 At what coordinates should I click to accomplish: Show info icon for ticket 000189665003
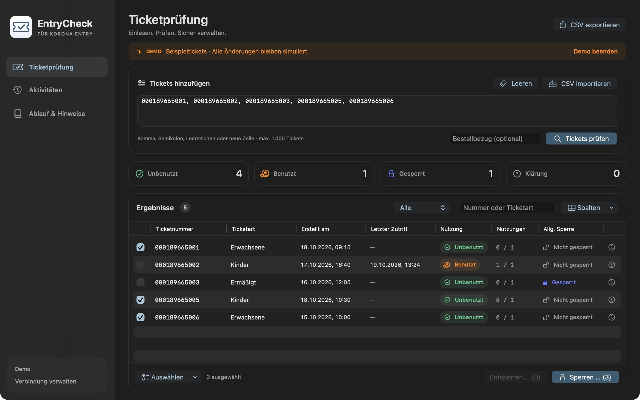611,282
